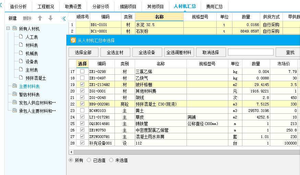Uncheck the checkbox for 预拌混凝土 C30 row
The width and height of the screenshot is (300, 175).
click(x=82, y=104)
